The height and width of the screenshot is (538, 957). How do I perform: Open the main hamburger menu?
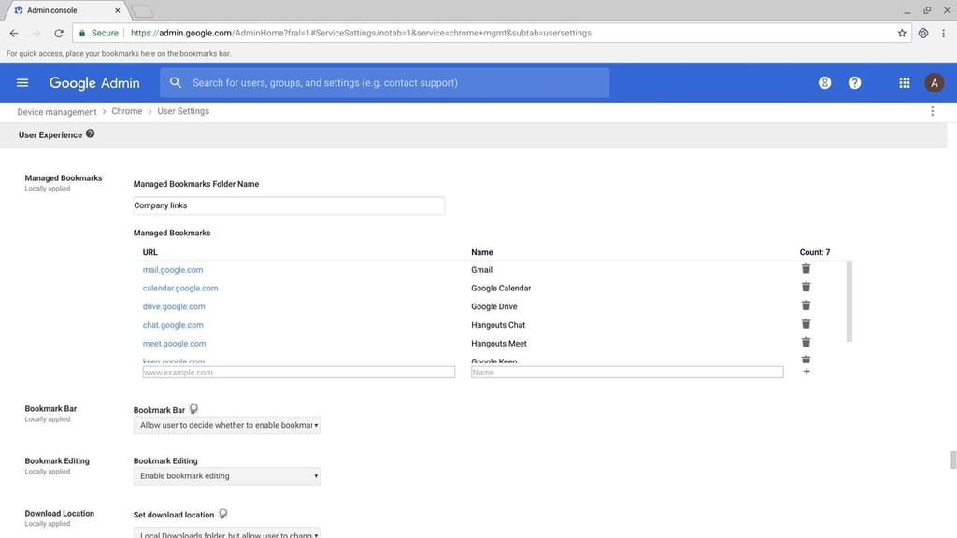[22, 82]
